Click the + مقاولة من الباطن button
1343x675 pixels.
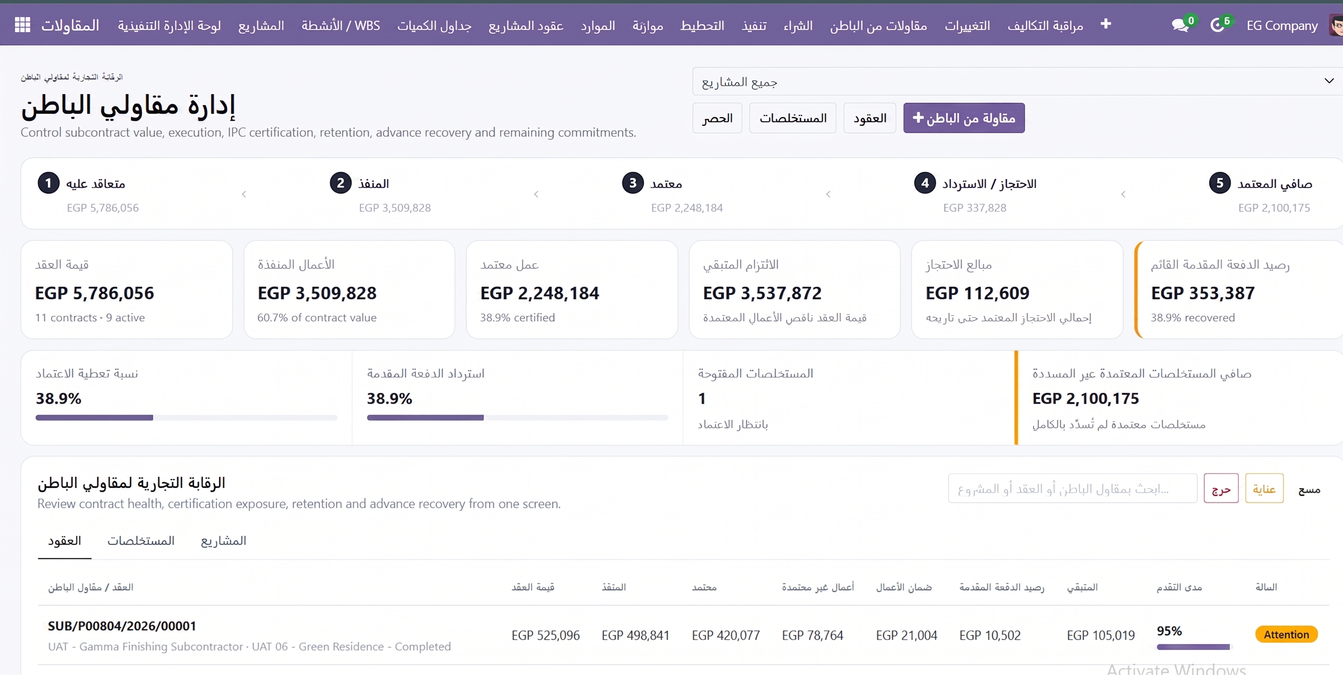pyautogui.click(x=963, y=118)
